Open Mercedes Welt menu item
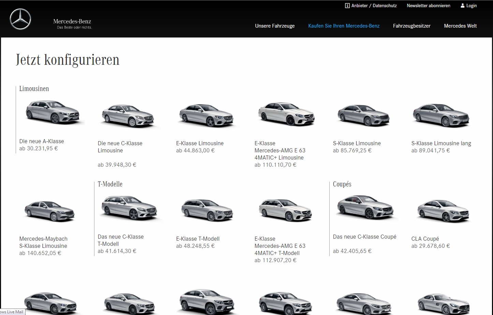The width and height of the screenshot is (493, 315). 460,26
